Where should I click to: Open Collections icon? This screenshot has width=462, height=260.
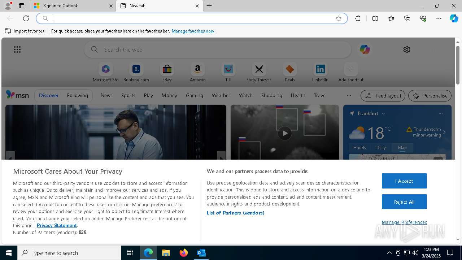(x=407, y=18)
